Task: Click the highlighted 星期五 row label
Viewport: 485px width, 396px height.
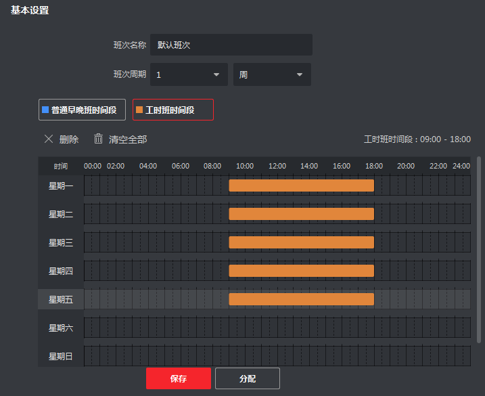Action: point(61,299)
